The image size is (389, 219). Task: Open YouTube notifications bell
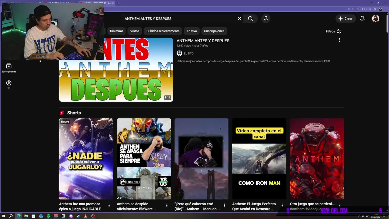coord(362,19)
